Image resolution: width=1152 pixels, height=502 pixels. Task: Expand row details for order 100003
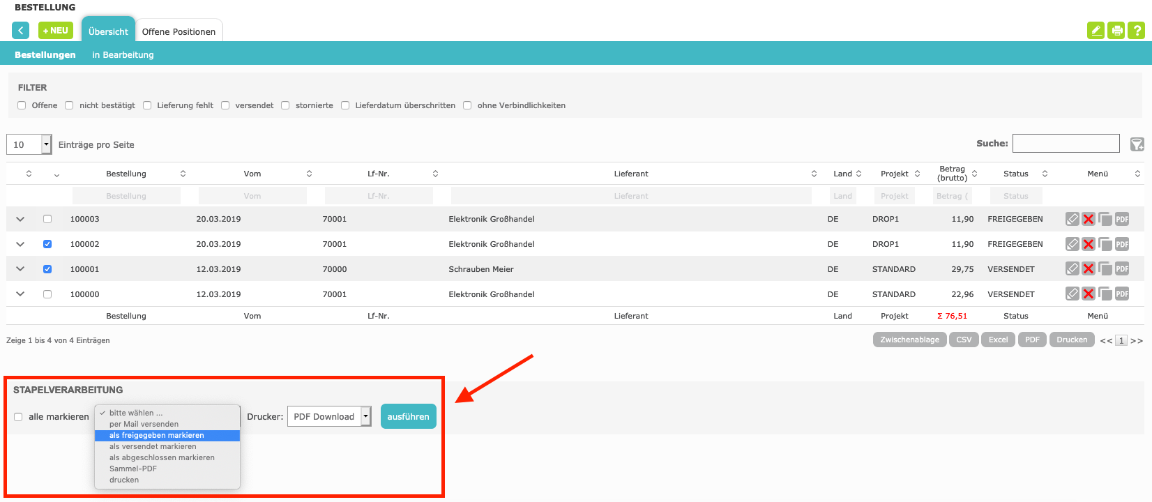coord(20,219)
